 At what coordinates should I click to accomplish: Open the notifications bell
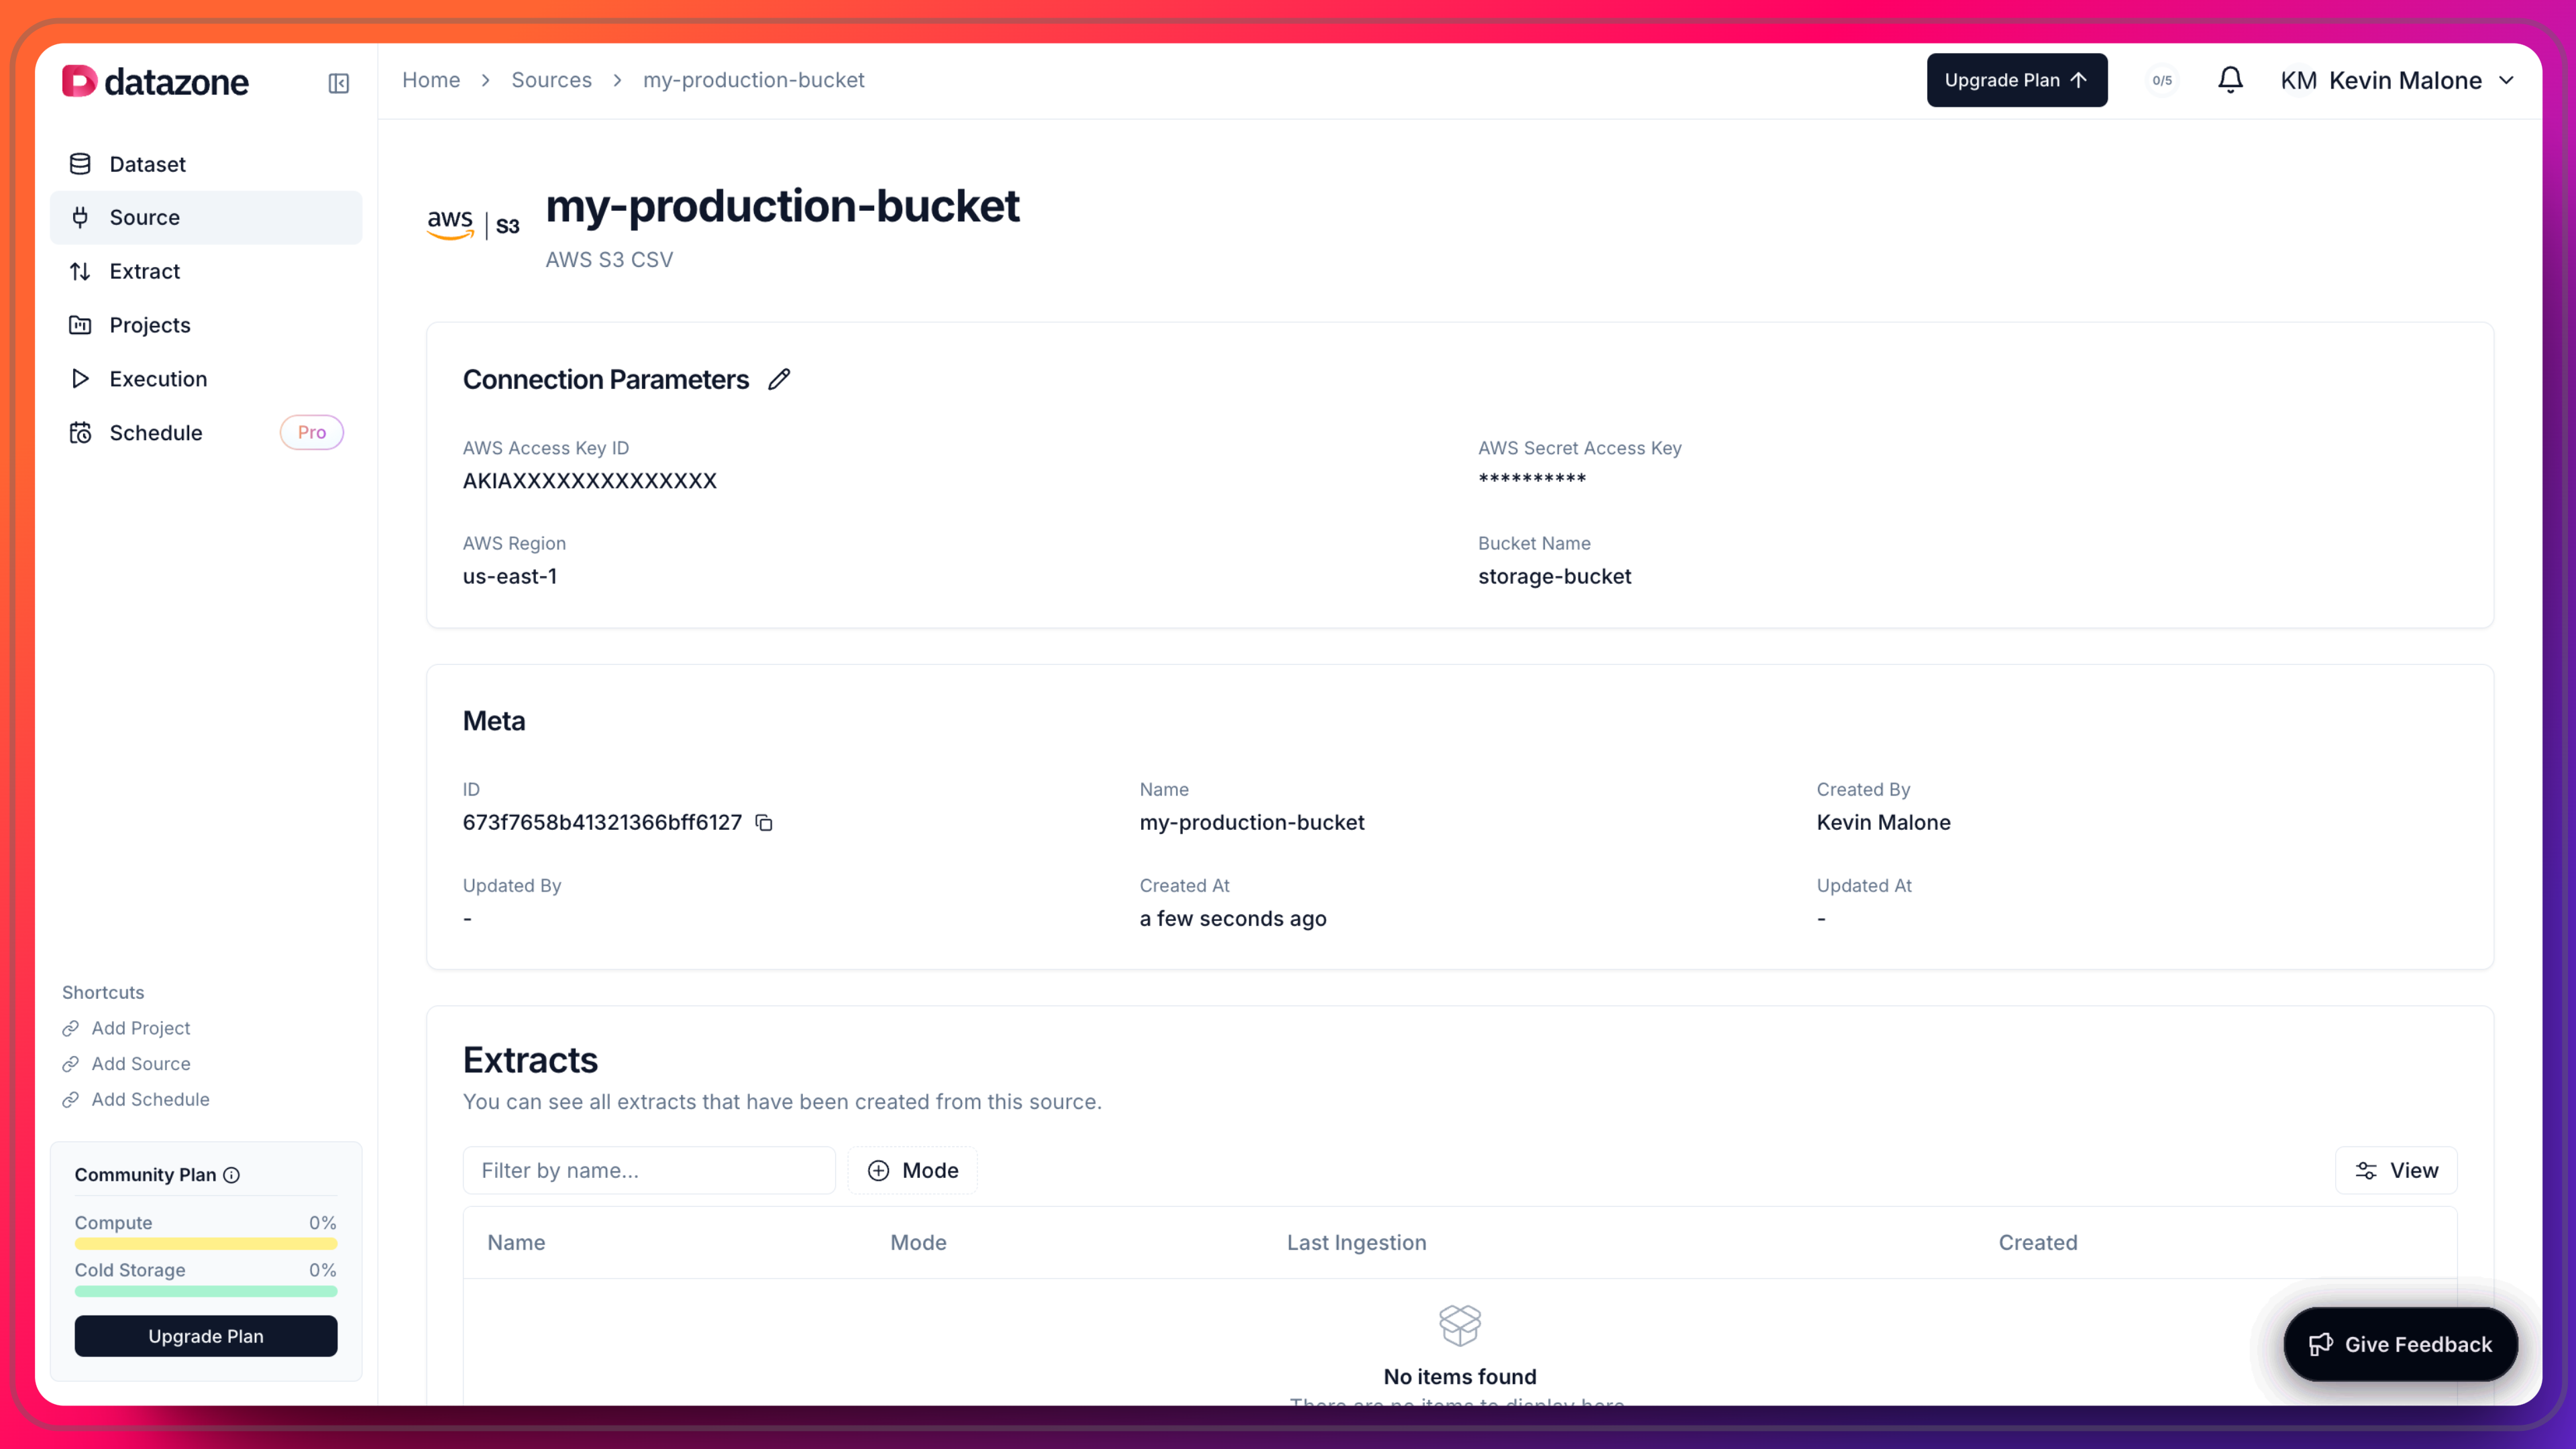coord(2230,80)
